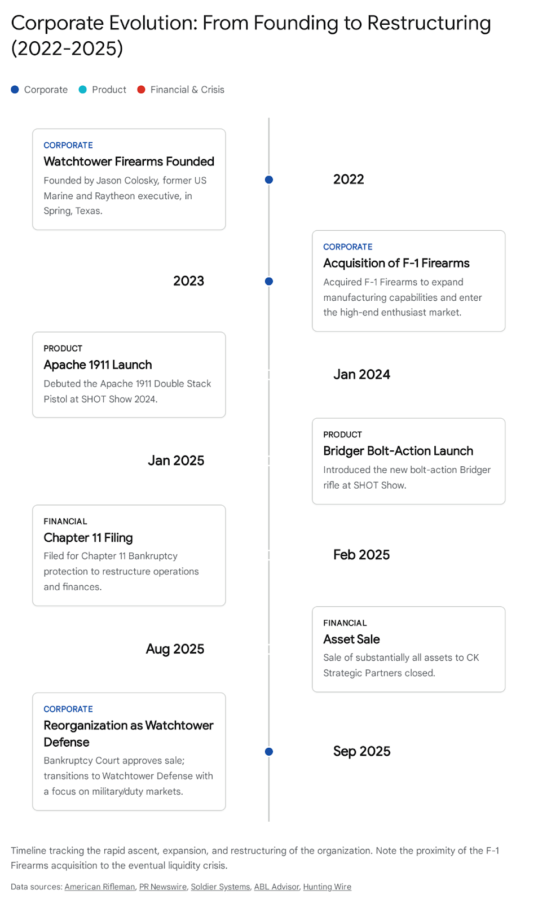Image resolution: width=538 pixels, height=903 pixels.
Task: Click the Asset Sale card title
Action: click(351, 639)
